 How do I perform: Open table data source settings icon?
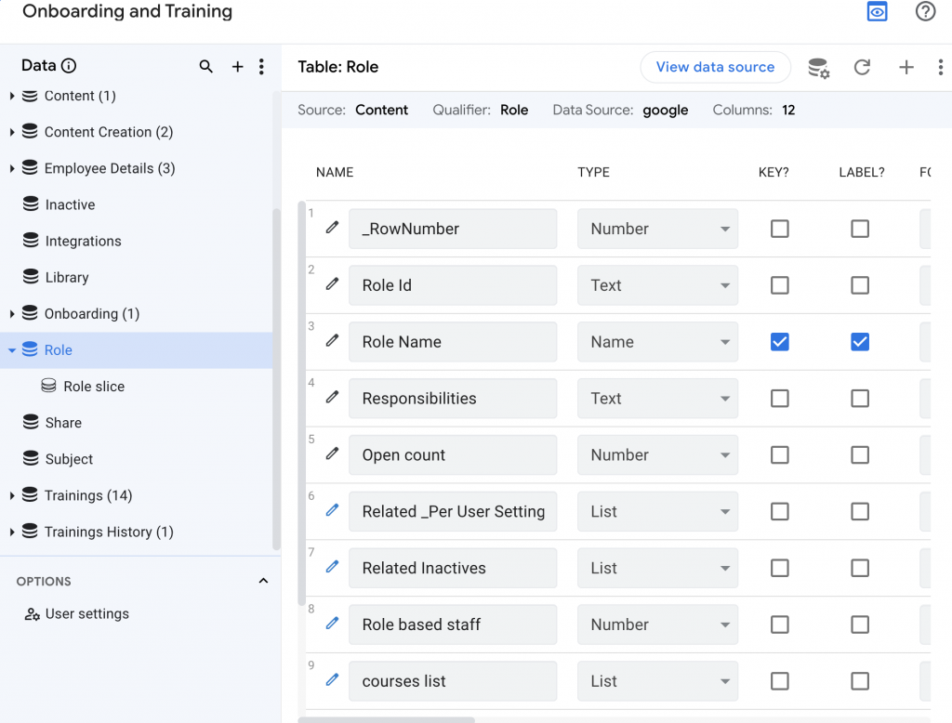(x=818, y=68)
